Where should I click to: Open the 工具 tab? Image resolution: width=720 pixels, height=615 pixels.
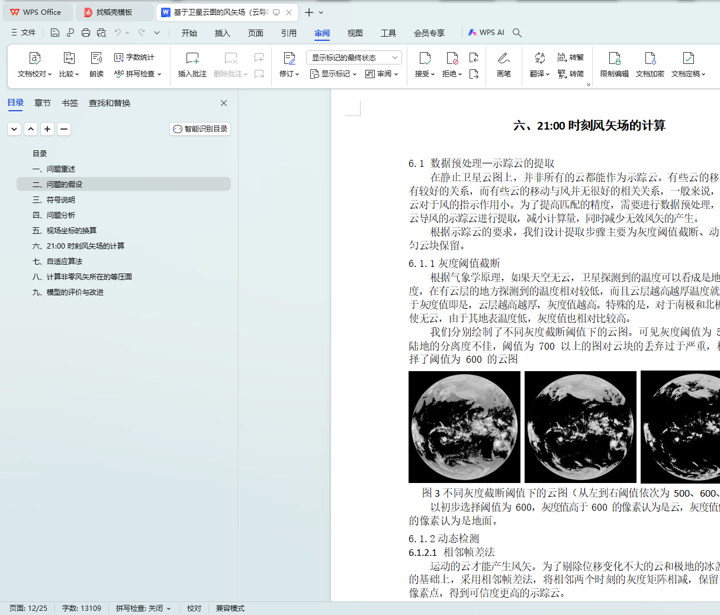388,33
